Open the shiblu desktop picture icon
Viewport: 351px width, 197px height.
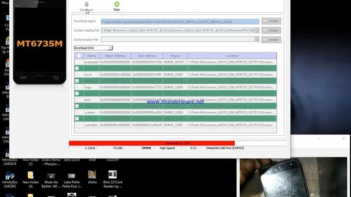tap(92, 177)
